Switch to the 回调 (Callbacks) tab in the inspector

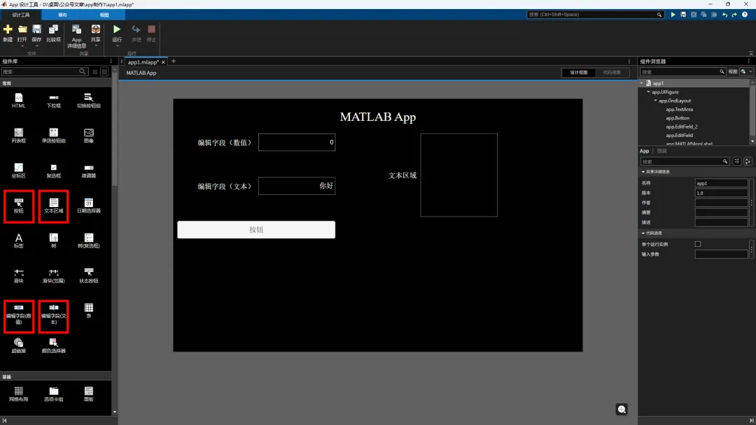662,151
